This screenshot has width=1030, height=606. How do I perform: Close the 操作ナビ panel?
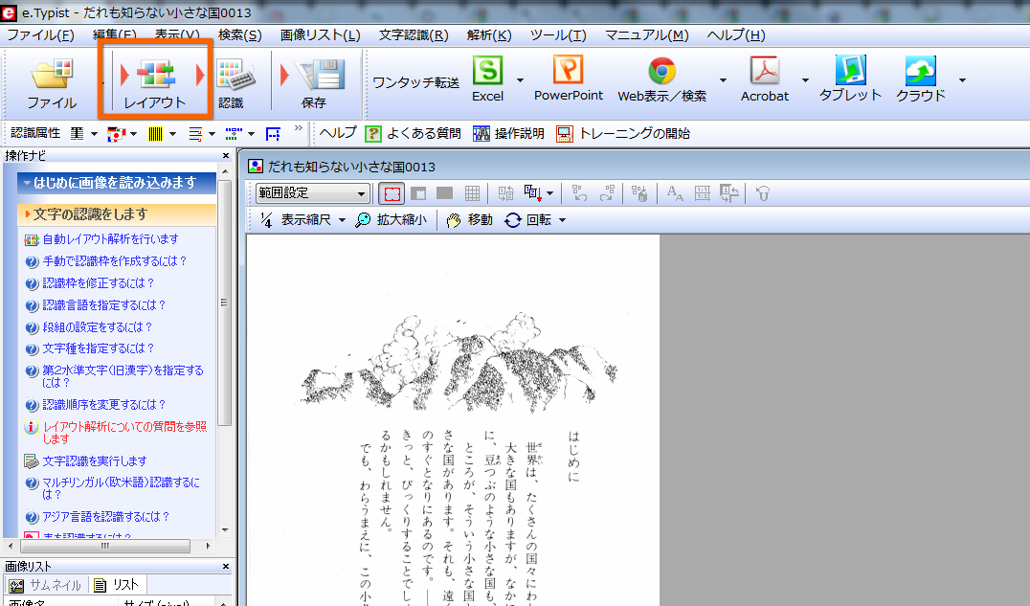(226, 155)
